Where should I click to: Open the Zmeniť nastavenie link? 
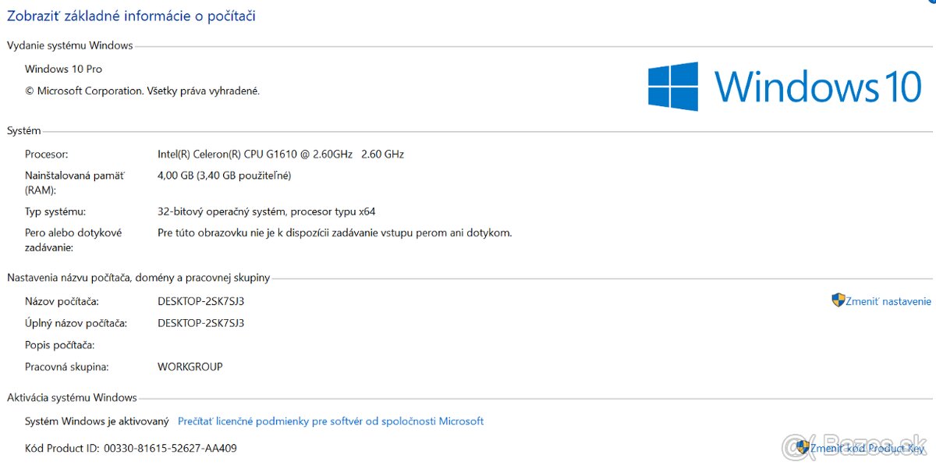click(x=888, y=301)
